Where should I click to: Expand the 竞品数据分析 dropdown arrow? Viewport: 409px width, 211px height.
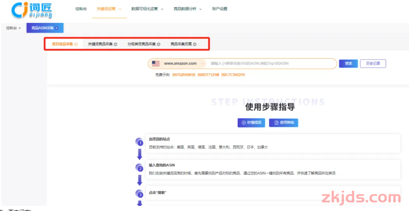pyautogui.click(x=201, y=9)
